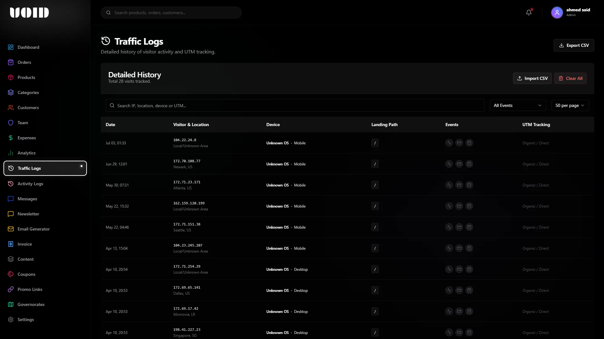Viewport: 604px width, 339px height.
Task: Click the Import CSV button
Action: pos(532,78)
